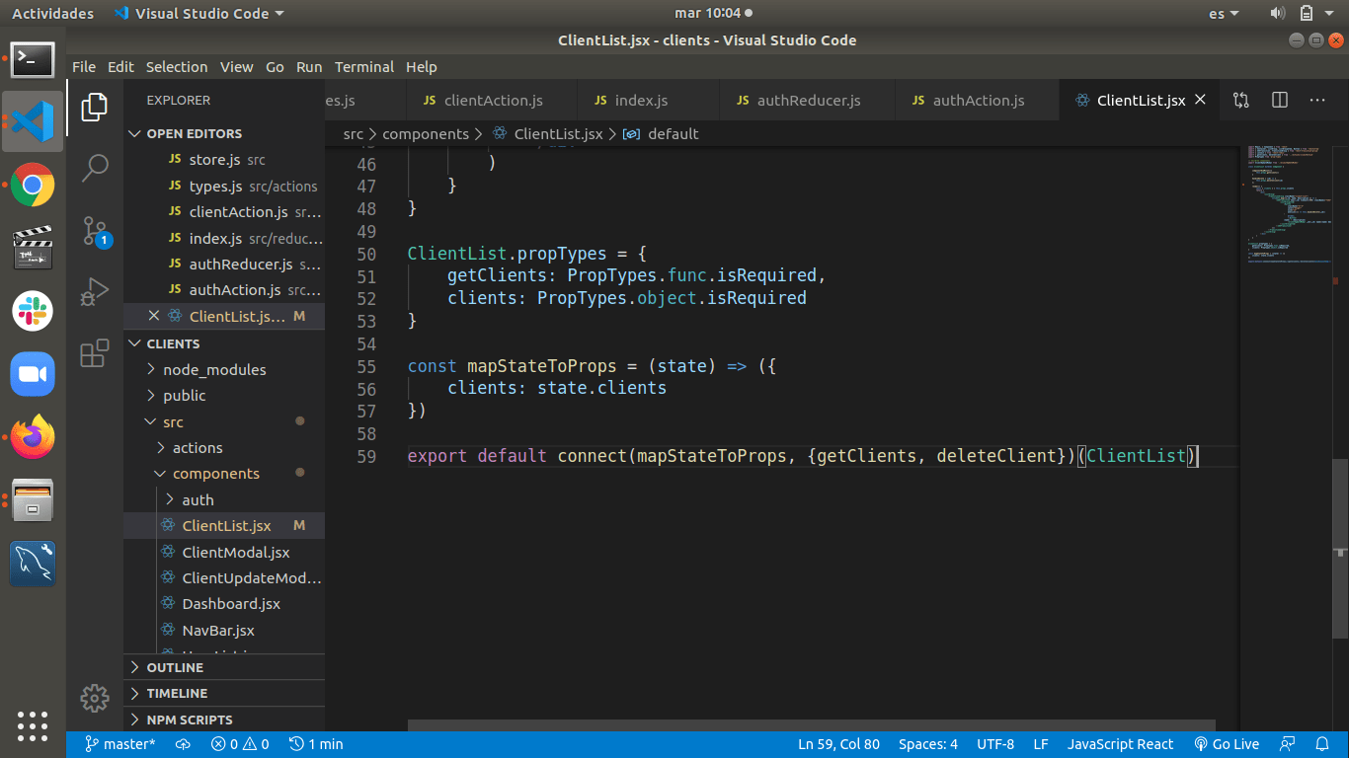
Task: Toggle Explorer sidebar via files icon
Action: coord(95,107)
